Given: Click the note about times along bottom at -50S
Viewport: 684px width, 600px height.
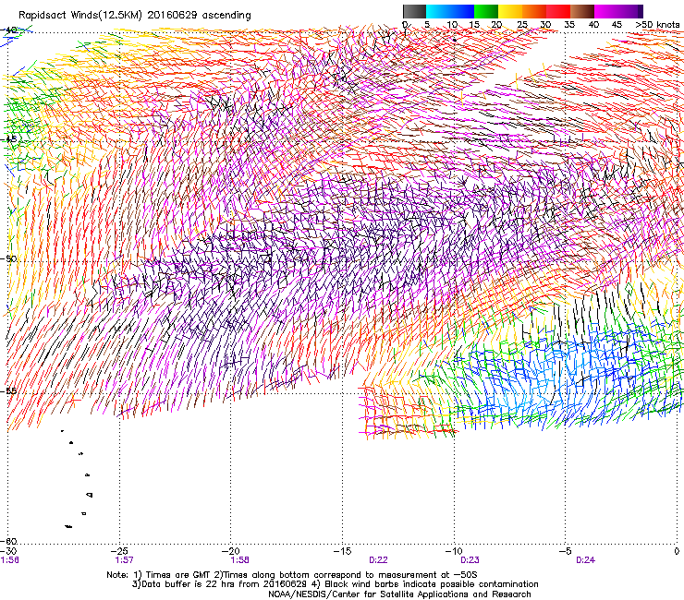Looking at the screenshot, I should 344,575.
